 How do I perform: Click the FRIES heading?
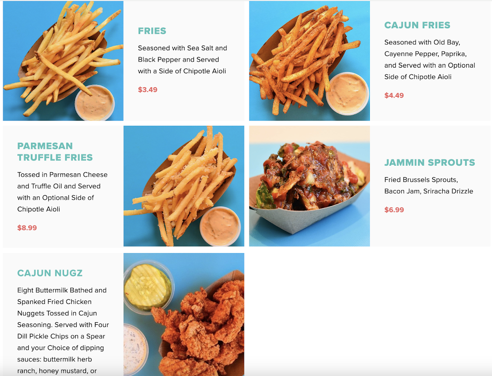point(152,31)
